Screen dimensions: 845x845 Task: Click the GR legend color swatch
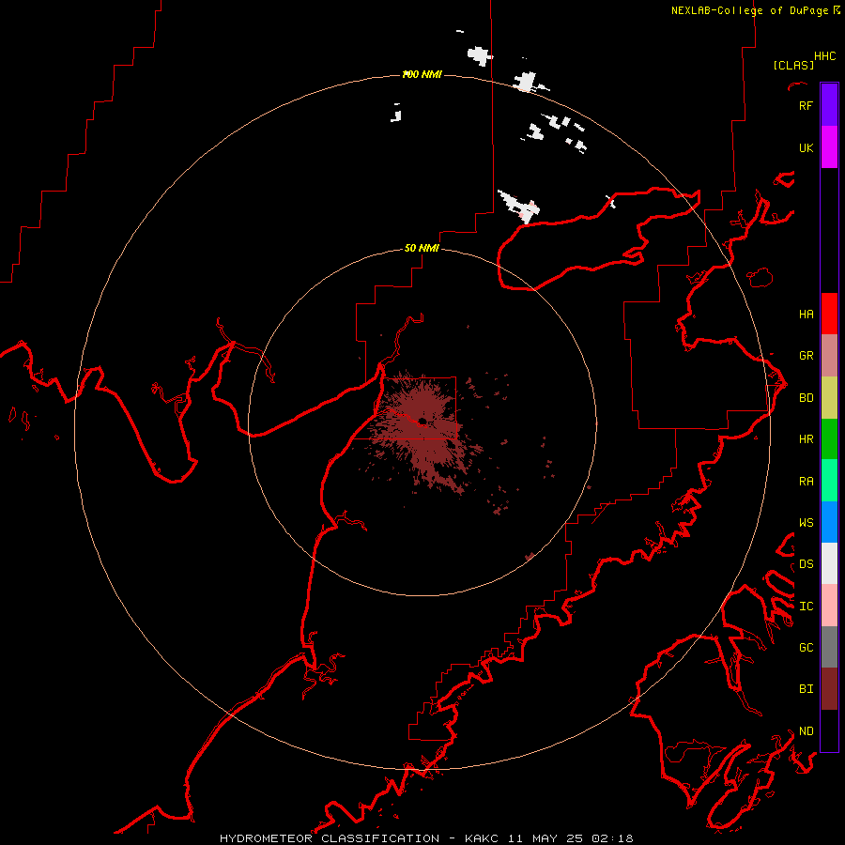(x=829, y=356)
